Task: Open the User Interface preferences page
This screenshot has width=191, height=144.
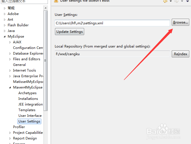Action: coord(30,115)
